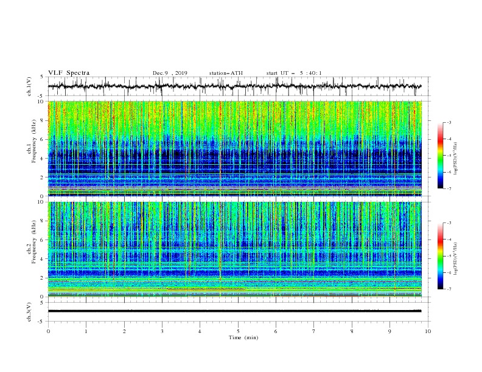Click the "-7" tick on the ch.2 color scale
Image resolution: width=482 pixels, height=372 pixels.
pos(449,289)
